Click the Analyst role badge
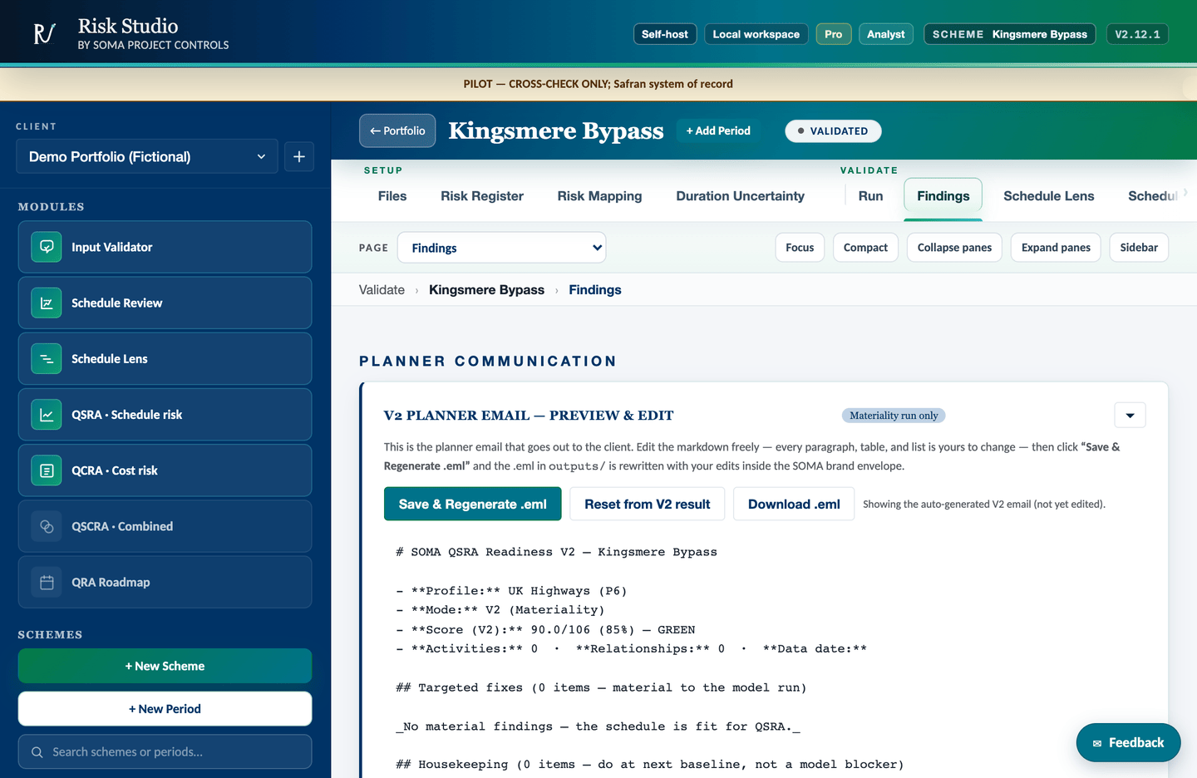This screenshot has width=1197, height=778. coord(886,34)
